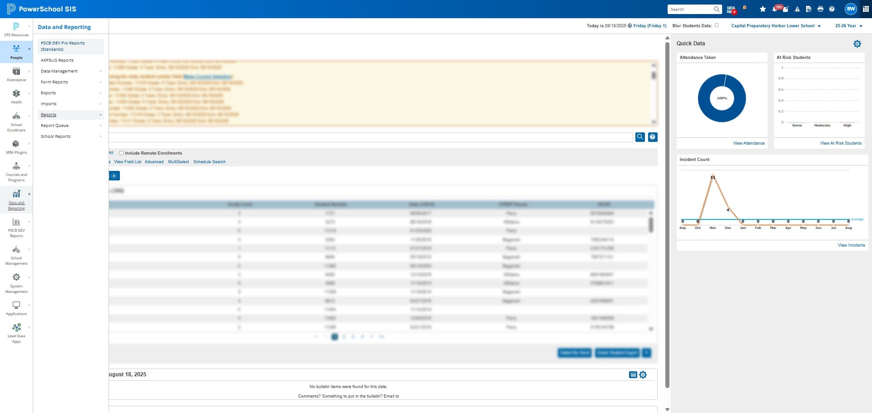Open Health in the left navigation

click(16, 97)
